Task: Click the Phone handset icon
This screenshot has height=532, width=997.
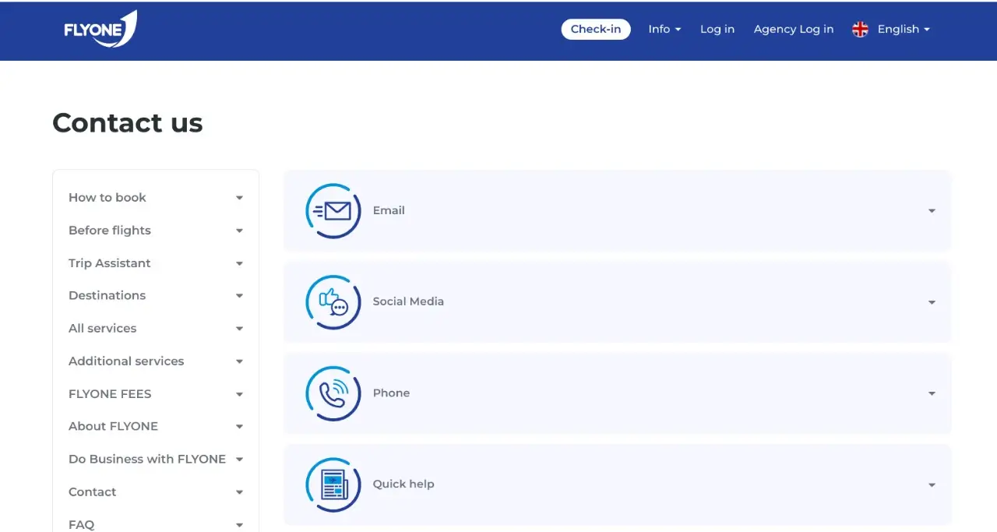Action: pyautogui.click(x=333, y=393)
